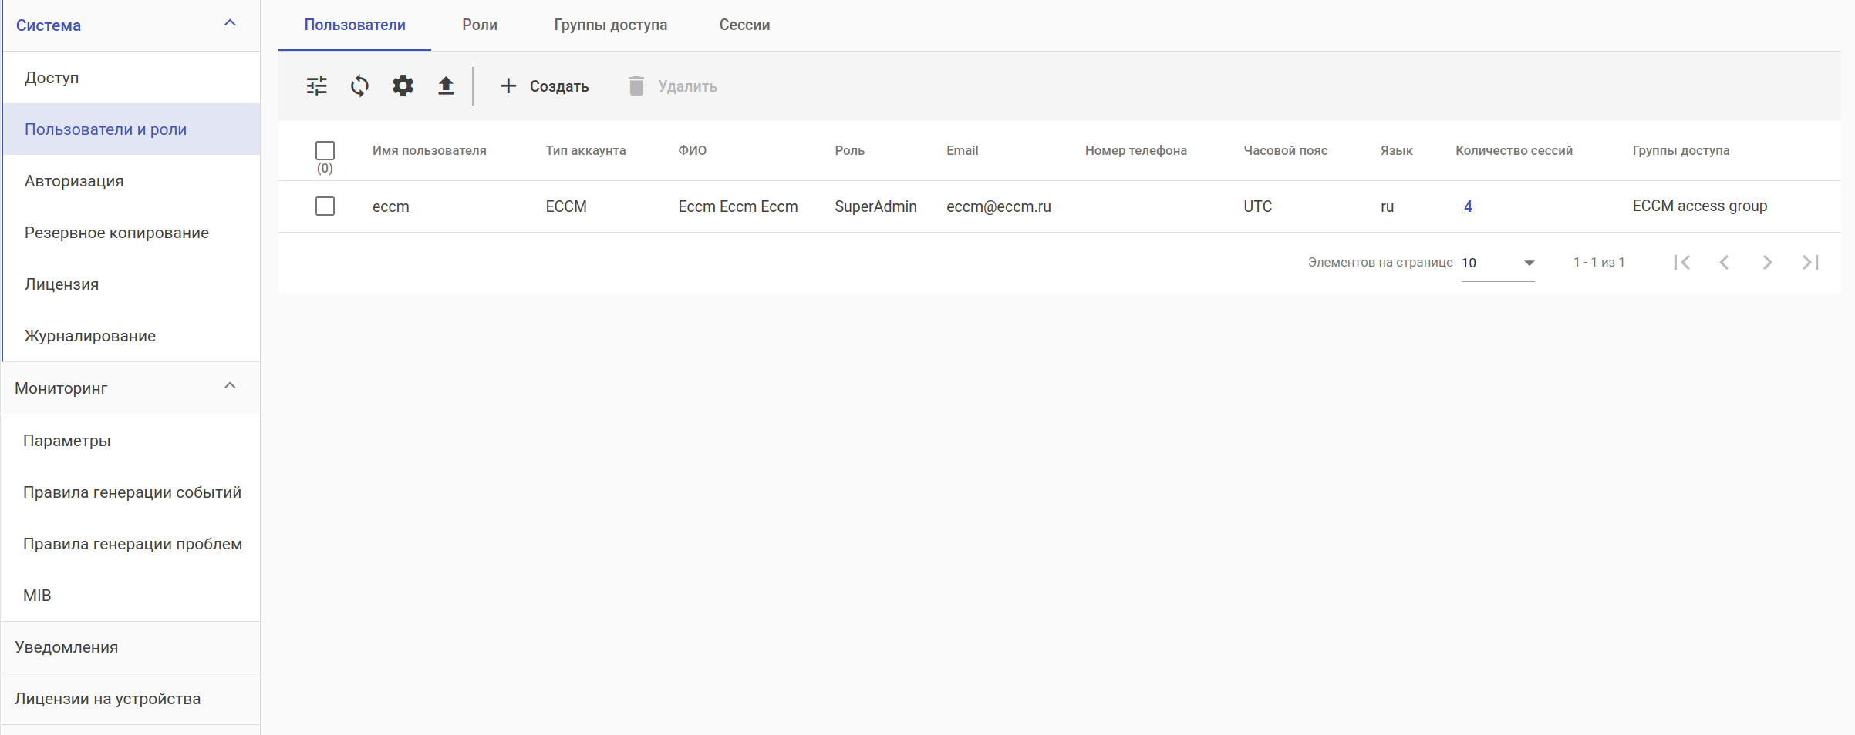
Task: Jump to the last page of results
Action: tap(1810, 263)
